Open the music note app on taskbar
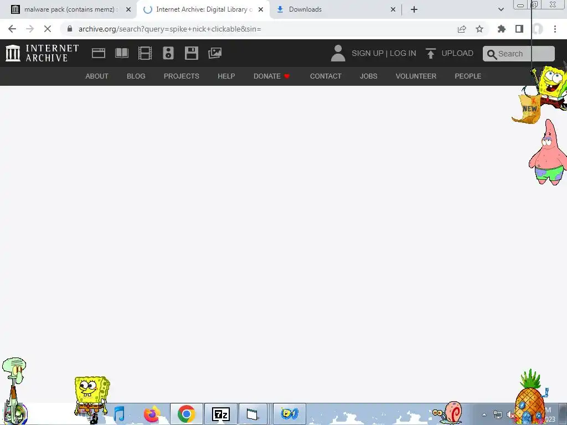Viewport: 567px width, 425px height. tap(120, 414)
